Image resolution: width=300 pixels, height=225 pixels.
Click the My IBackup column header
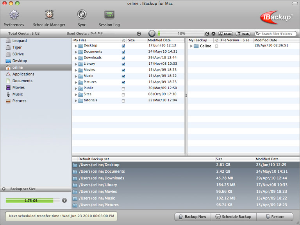[200, 40]
